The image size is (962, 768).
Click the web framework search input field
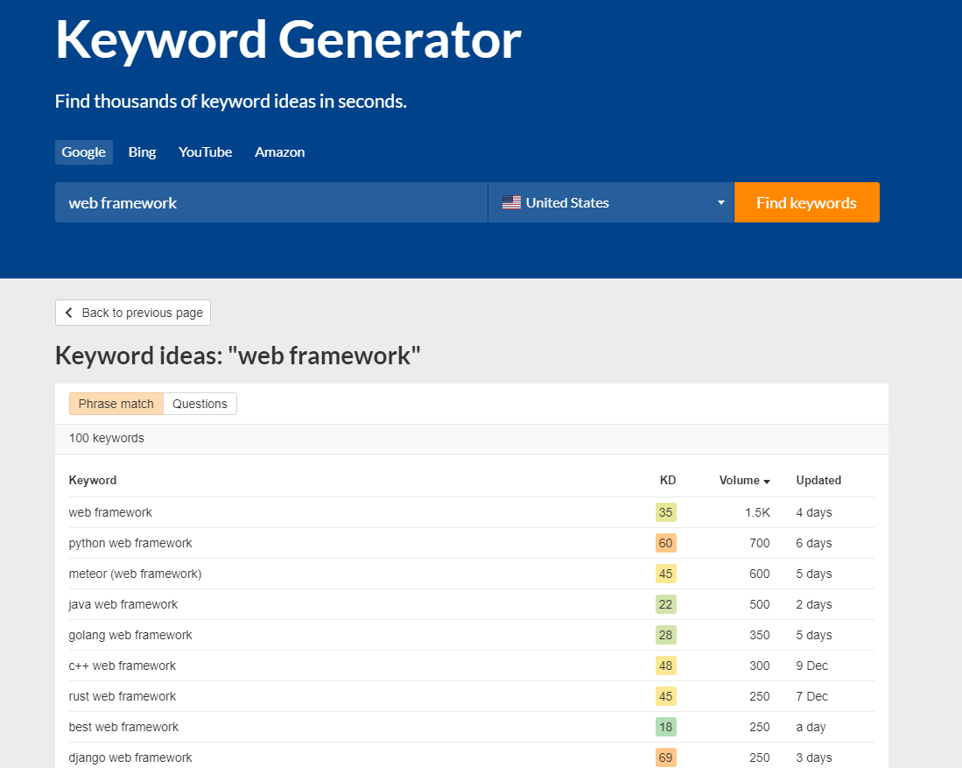pyautogui.click(x=270, y=202)
